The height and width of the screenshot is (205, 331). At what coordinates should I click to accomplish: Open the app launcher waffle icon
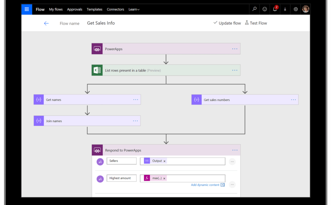26,9
